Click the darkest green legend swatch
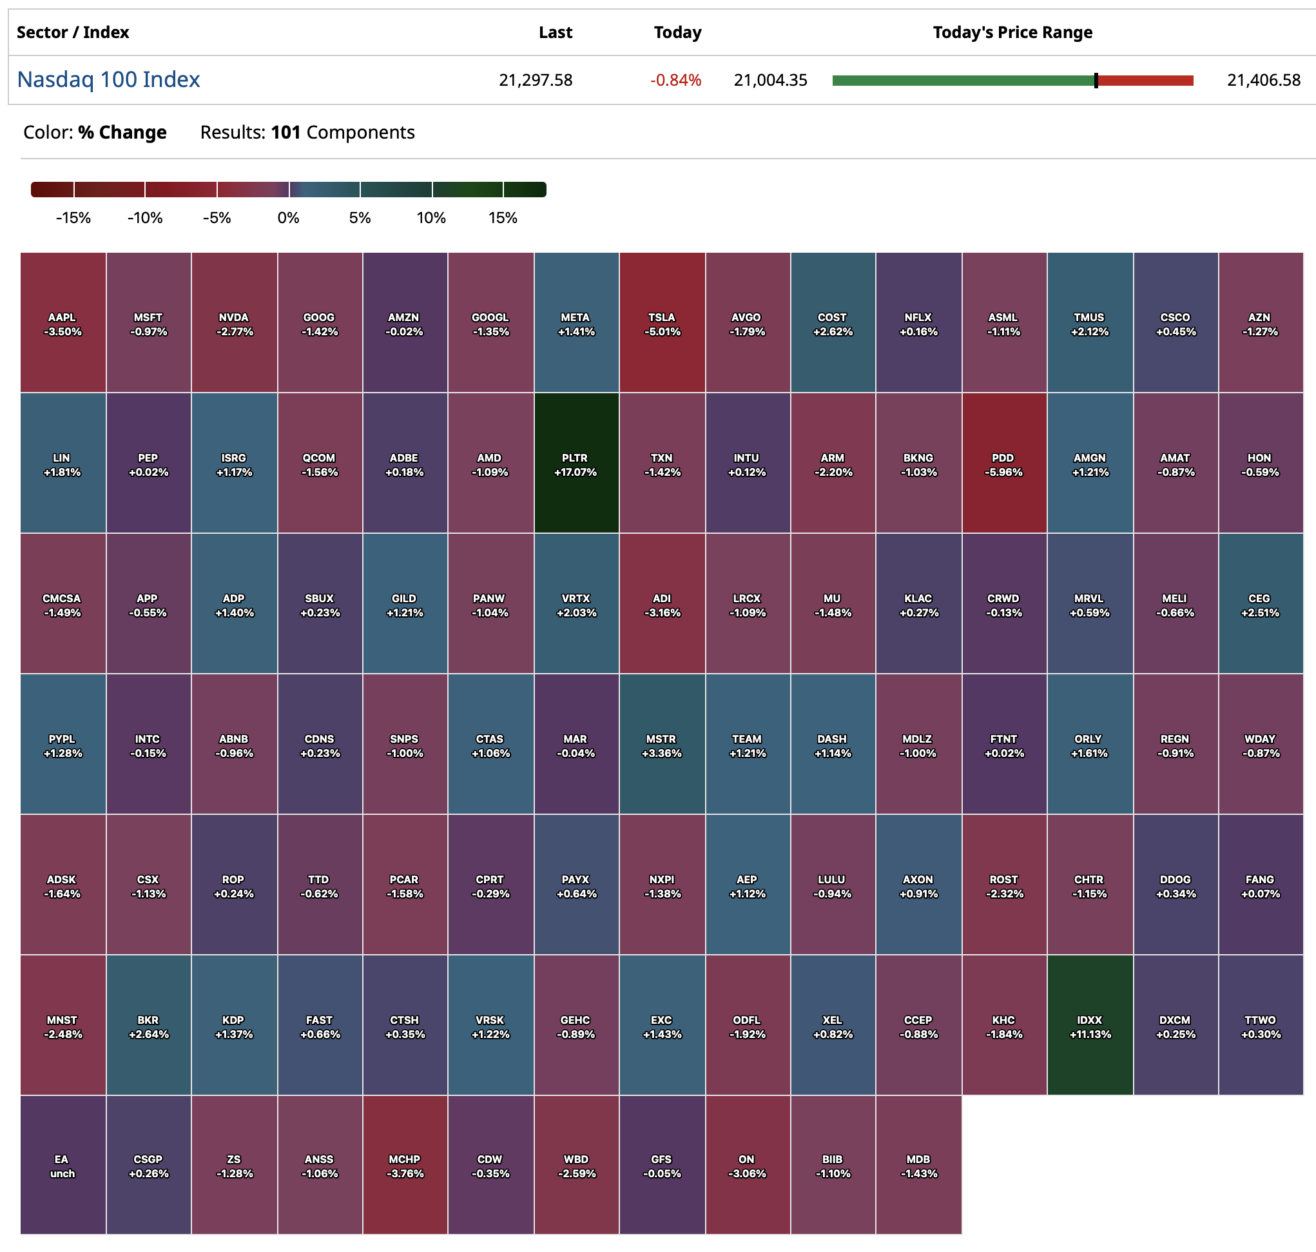 pos(524,190)
